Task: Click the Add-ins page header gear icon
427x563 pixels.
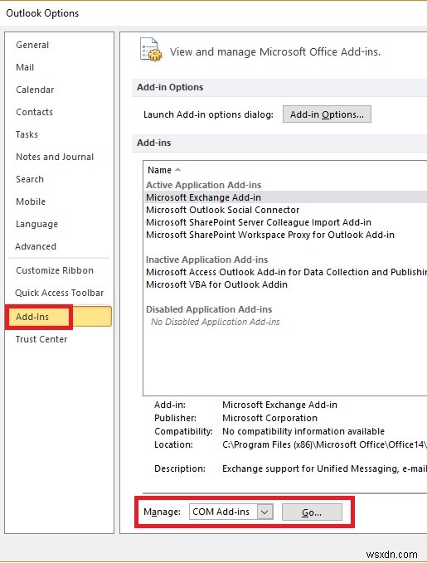Action: (150, 49)
